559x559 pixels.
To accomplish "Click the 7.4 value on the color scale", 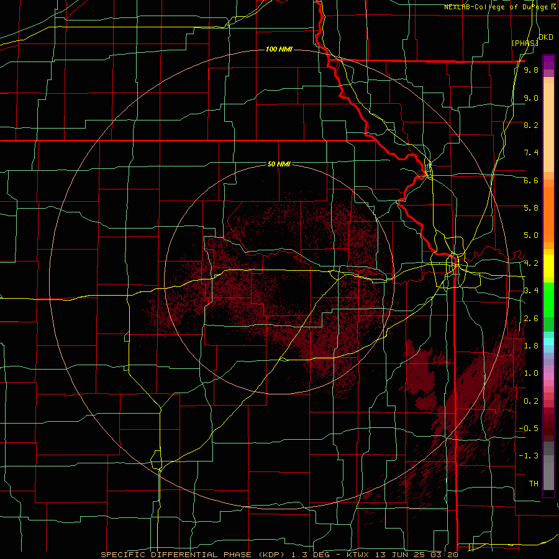I will 531,153.
